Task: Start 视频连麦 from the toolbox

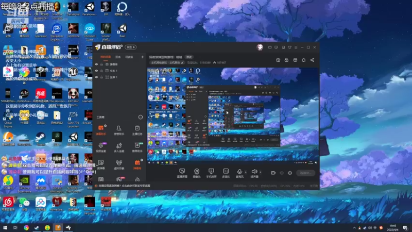Action: pyautogui.click(x=101, y=147)
